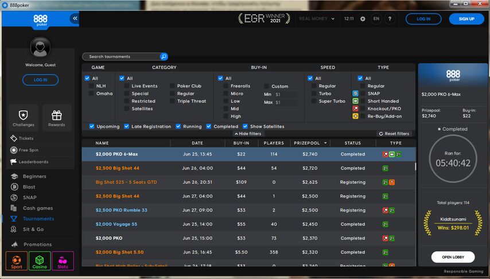The width and height of the screenshot is (490, 279).
Task: Check the Freerolls buy-in filter
Action: tap(226, 86)
